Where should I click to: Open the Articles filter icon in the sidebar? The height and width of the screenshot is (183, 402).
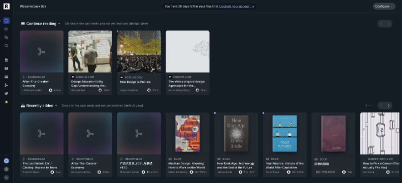pos(7,60)
